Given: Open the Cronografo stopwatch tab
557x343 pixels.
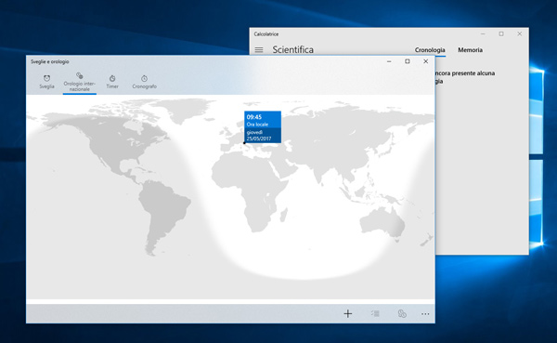Looking at the screenshot, I should pyautogui.click(x=144, y=82).
